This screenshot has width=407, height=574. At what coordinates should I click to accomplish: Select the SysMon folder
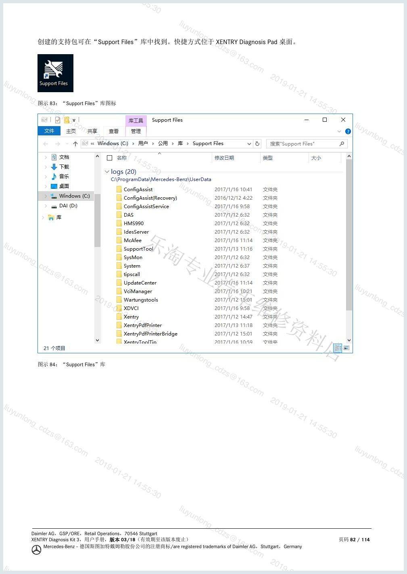pos(133,257)
